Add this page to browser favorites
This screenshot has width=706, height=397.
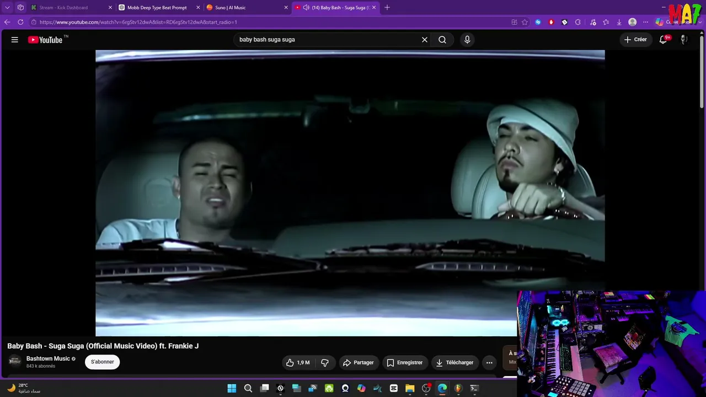[x=525, y=22]
